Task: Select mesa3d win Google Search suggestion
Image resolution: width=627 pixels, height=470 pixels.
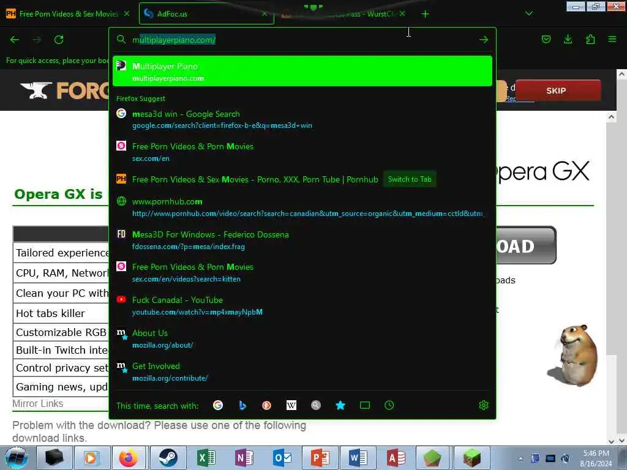Action: 302,119
